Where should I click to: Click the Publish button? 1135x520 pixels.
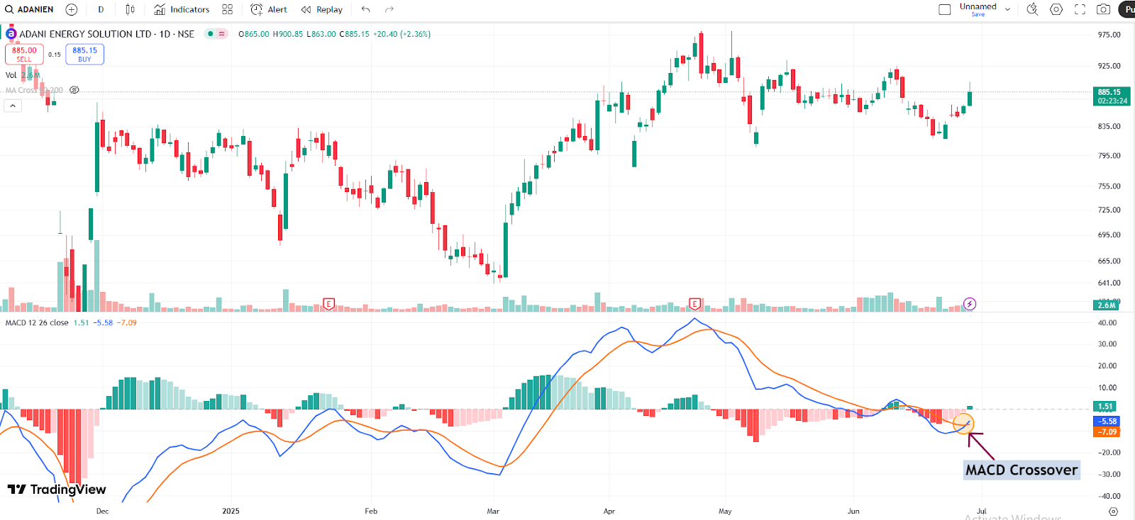[1127, 9]
